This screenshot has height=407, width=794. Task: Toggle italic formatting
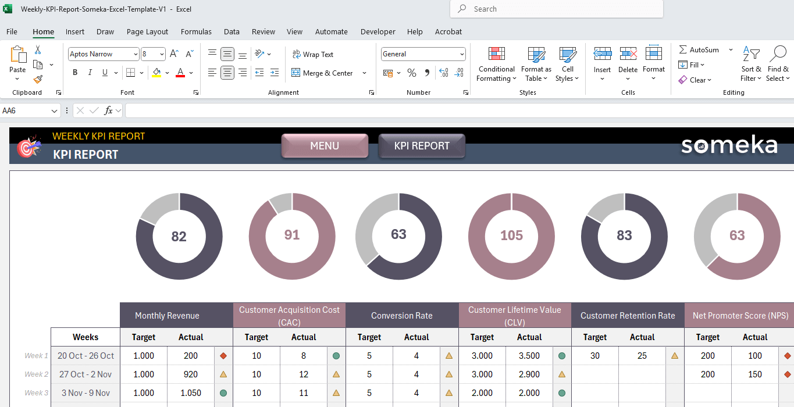tap(90, 73)
